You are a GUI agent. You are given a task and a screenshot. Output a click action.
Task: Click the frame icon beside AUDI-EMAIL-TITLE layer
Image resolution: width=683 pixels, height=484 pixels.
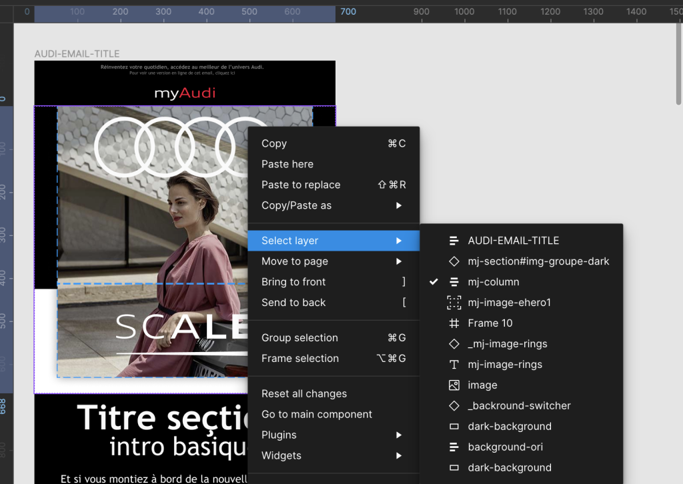pyautogui.click(x=454, y=241)
